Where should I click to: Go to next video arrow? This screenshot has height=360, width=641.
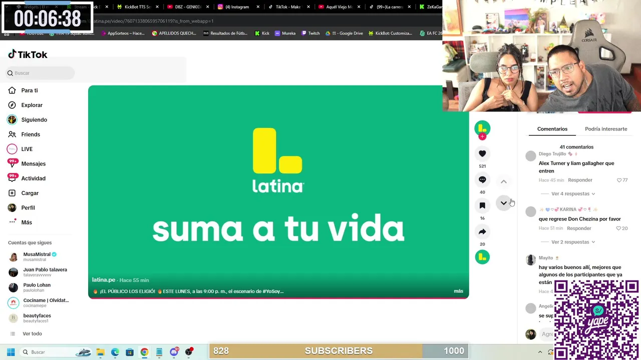tap(504, 203)
